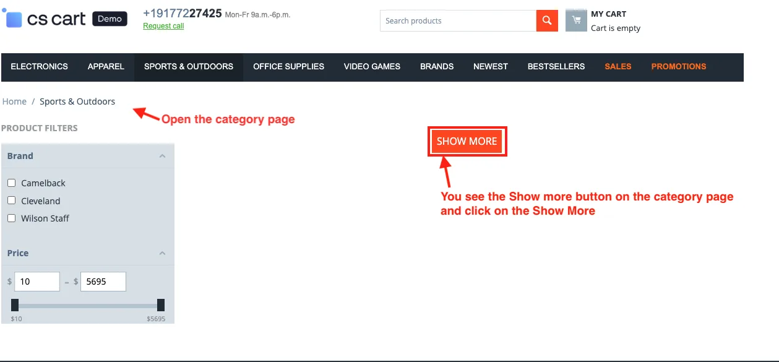779x362 pixels.
Task: Click the minimum price slider handle
Action: [x=15, y=305]
